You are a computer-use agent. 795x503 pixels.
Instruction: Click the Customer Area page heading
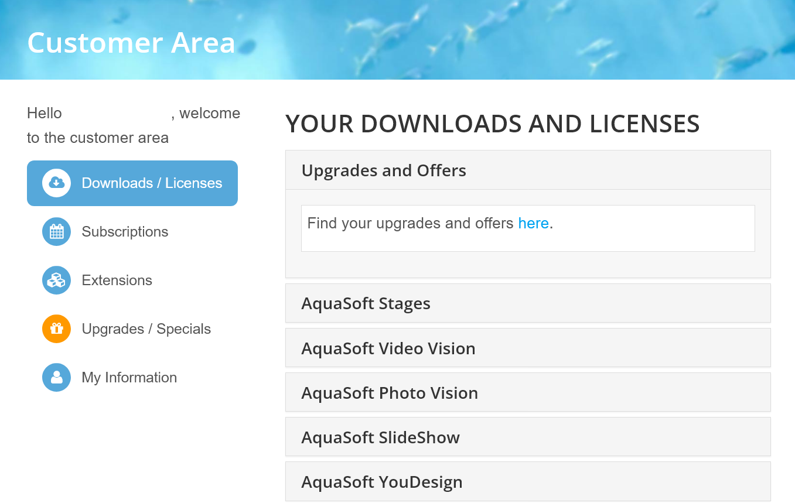(x=131, y=42)
